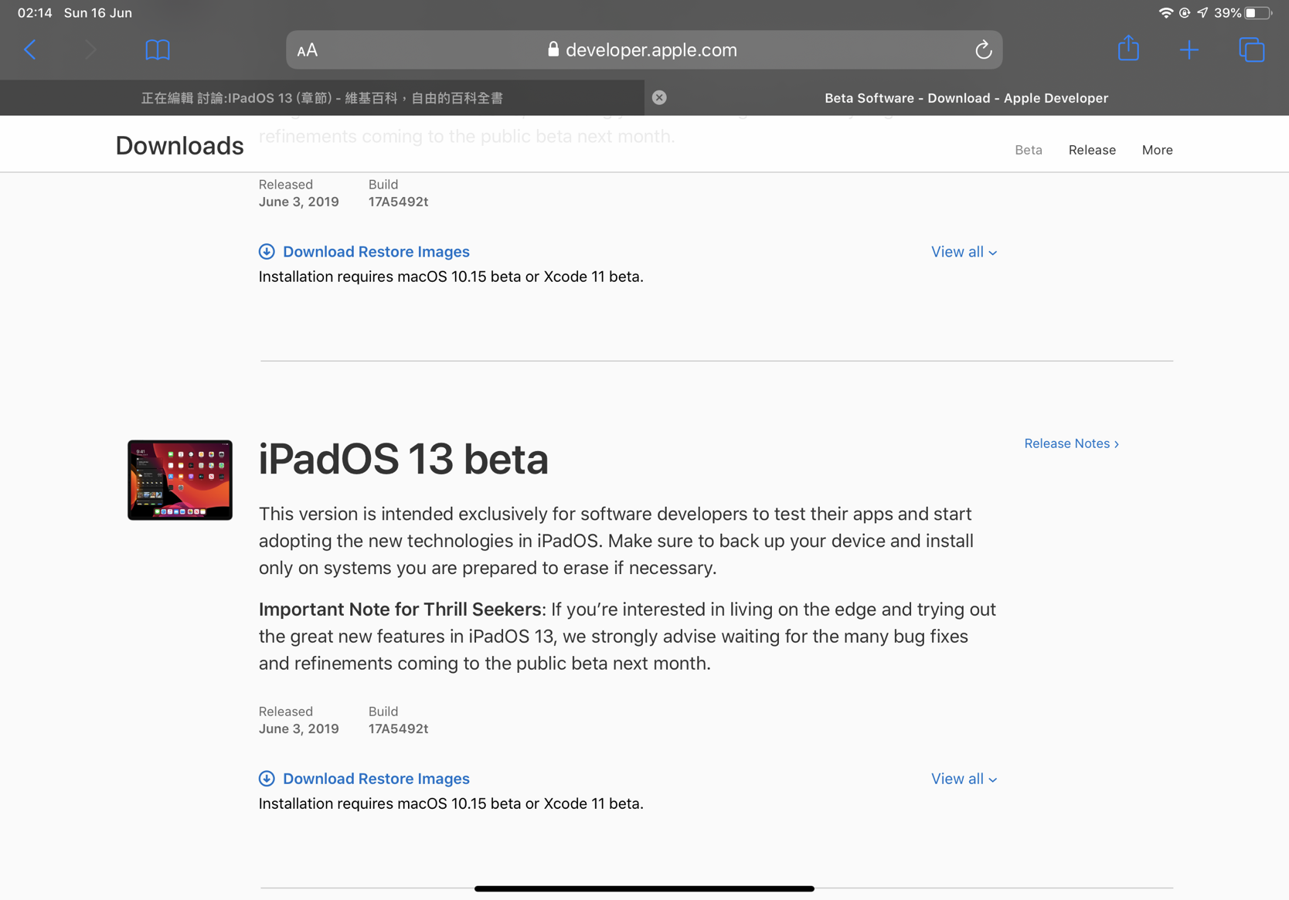Select the Beta Software Apple Developer tab

966,98
